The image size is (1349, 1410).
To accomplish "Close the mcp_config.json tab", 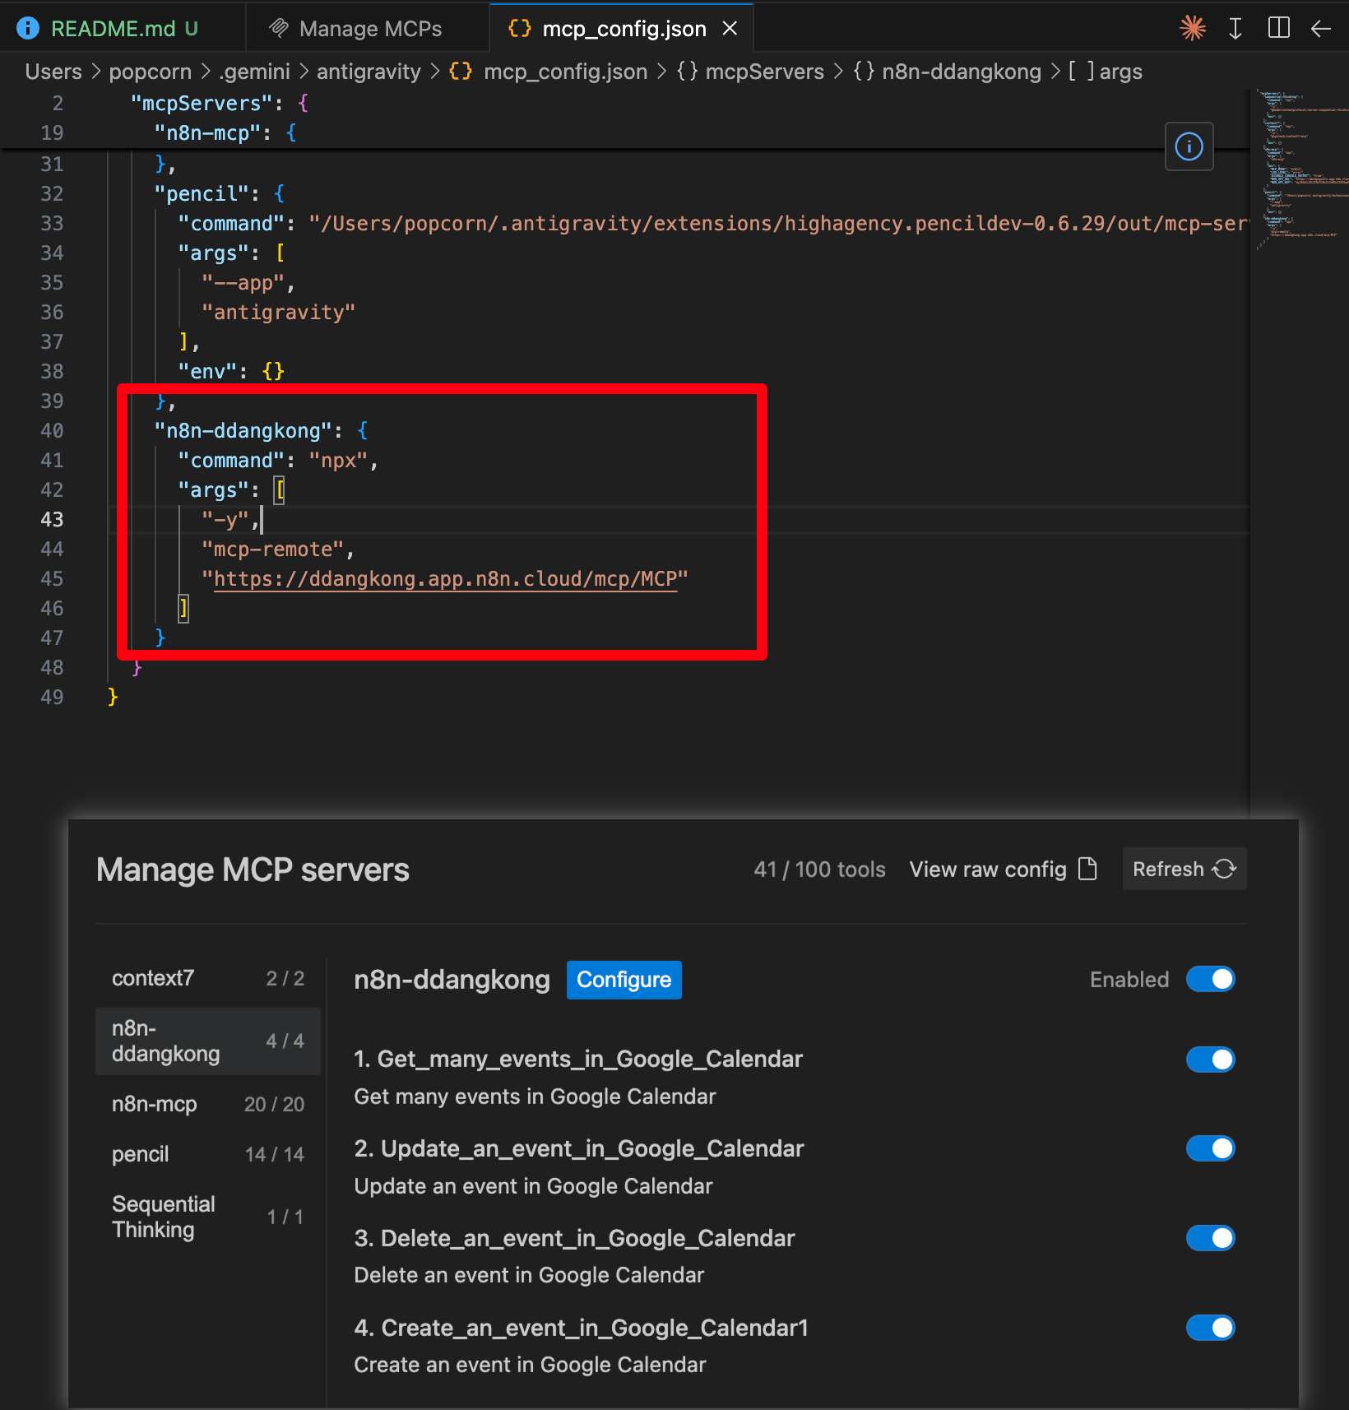I will click(x=730, y=29).
